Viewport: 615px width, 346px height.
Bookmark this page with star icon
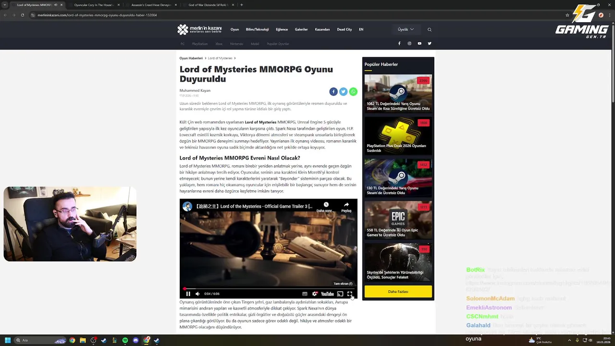tap(567, 15)
